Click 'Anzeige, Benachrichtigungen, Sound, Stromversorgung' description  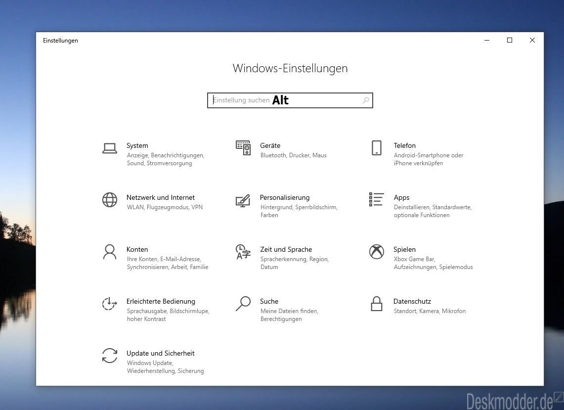coord(166,159)
